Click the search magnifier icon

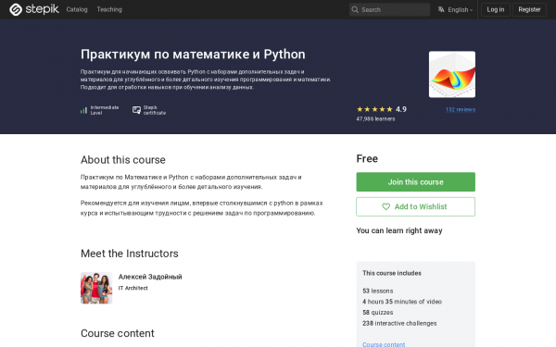[x=355, y=9]
